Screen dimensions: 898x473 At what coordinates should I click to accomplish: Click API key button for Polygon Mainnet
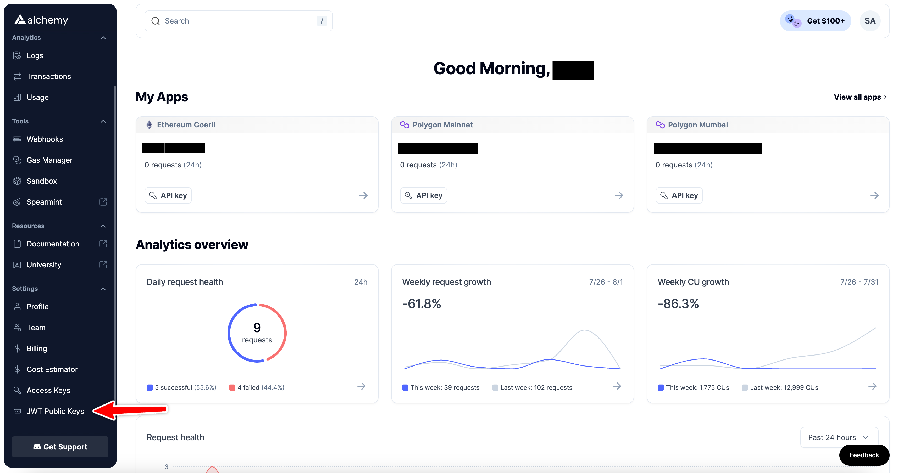point(424,195)
